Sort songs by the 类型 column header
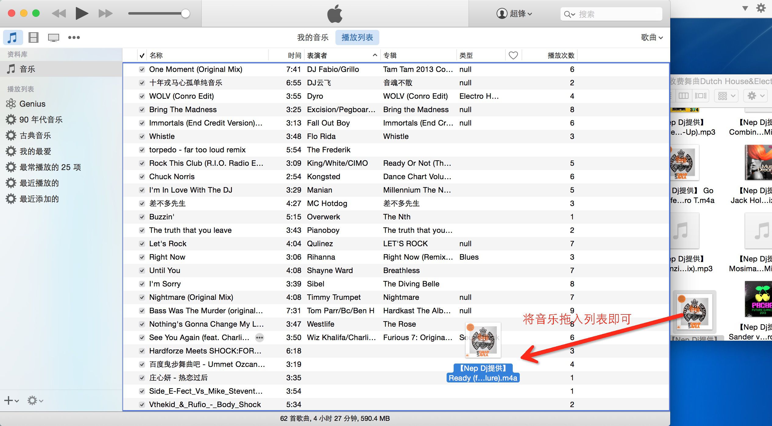Screen dimensions: 772x426 [x=481, y=55]
